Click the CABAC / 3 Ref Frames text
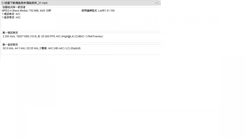This screenshot has width=246, height=138. (89, 36)
